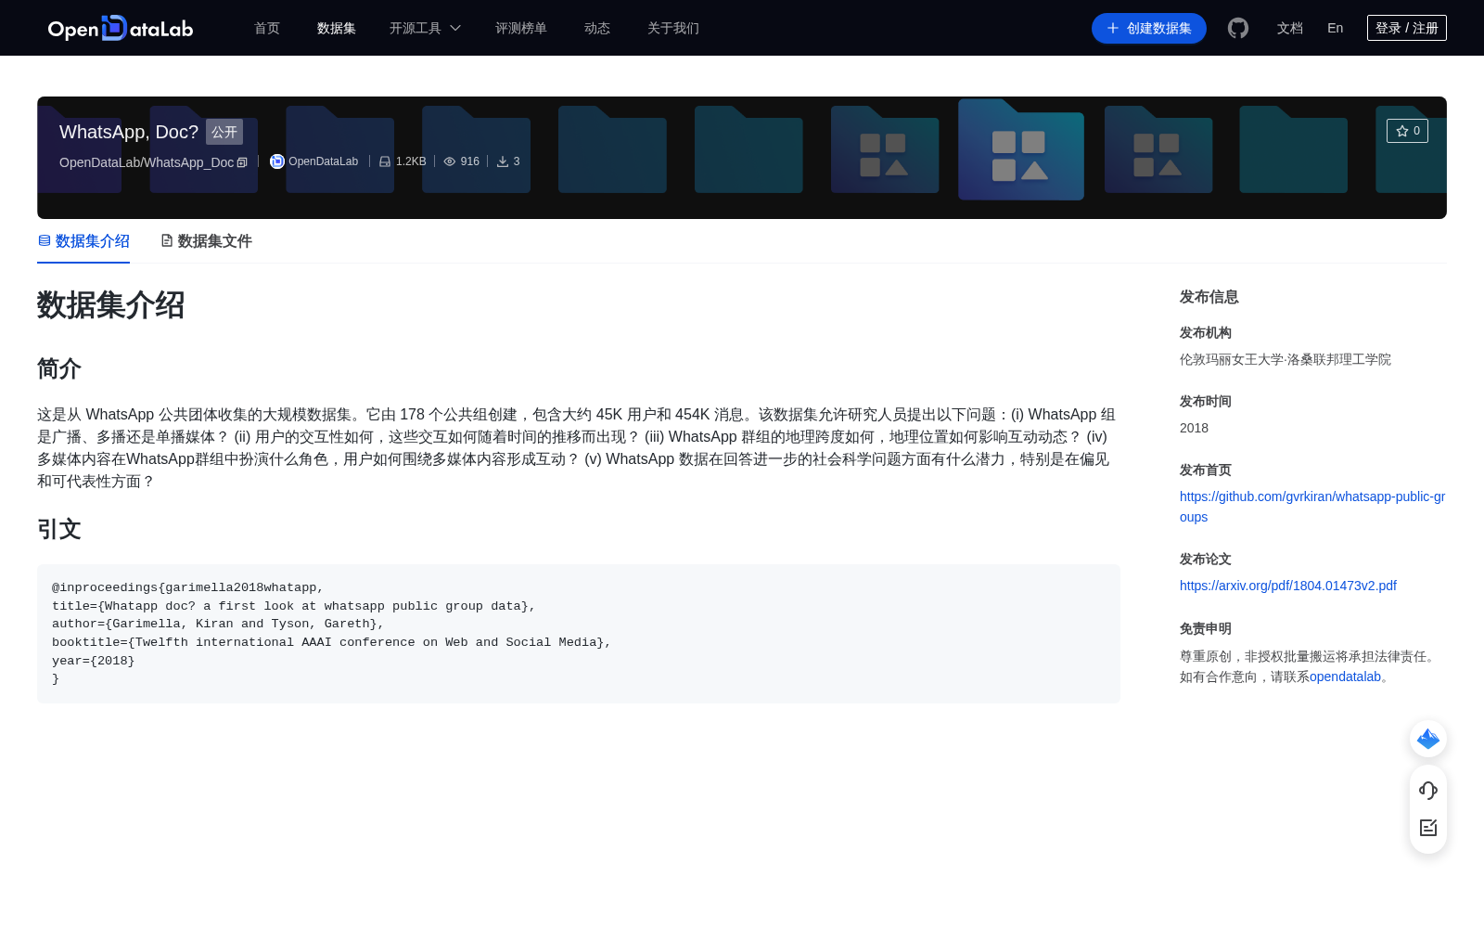Open the feedback edit note icon

pyautogui.click(x=1428, y=828)
